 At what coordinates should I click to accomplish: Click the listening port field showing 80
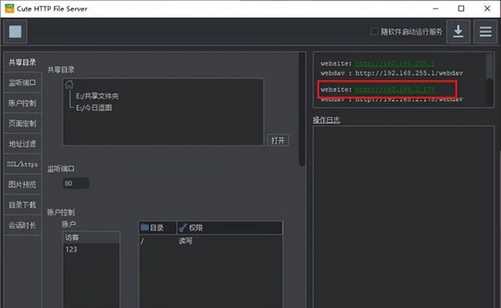pos(76,183)
